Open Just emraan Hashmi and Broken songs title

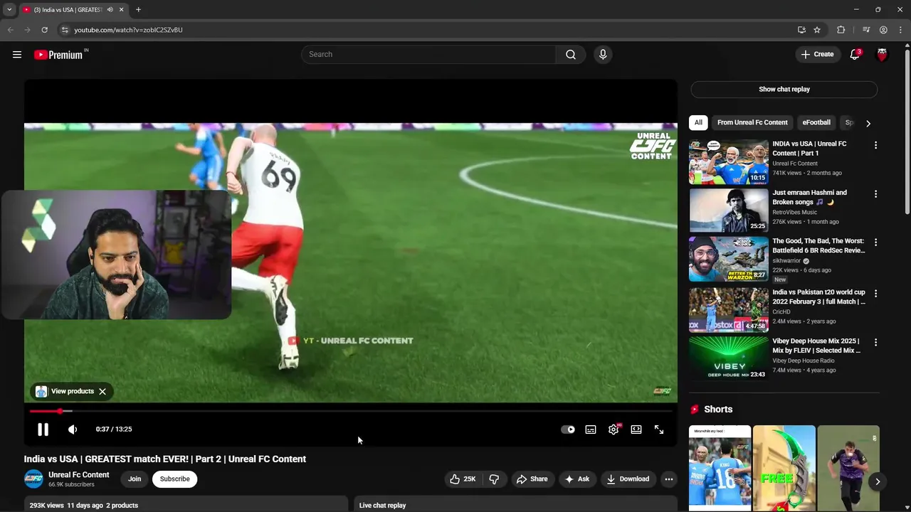click(810, 198)
